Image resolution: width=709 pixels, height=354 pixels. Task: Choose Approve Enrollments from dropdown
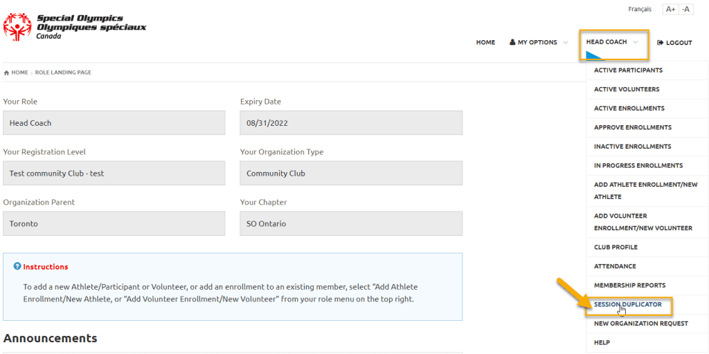[647, 127]
